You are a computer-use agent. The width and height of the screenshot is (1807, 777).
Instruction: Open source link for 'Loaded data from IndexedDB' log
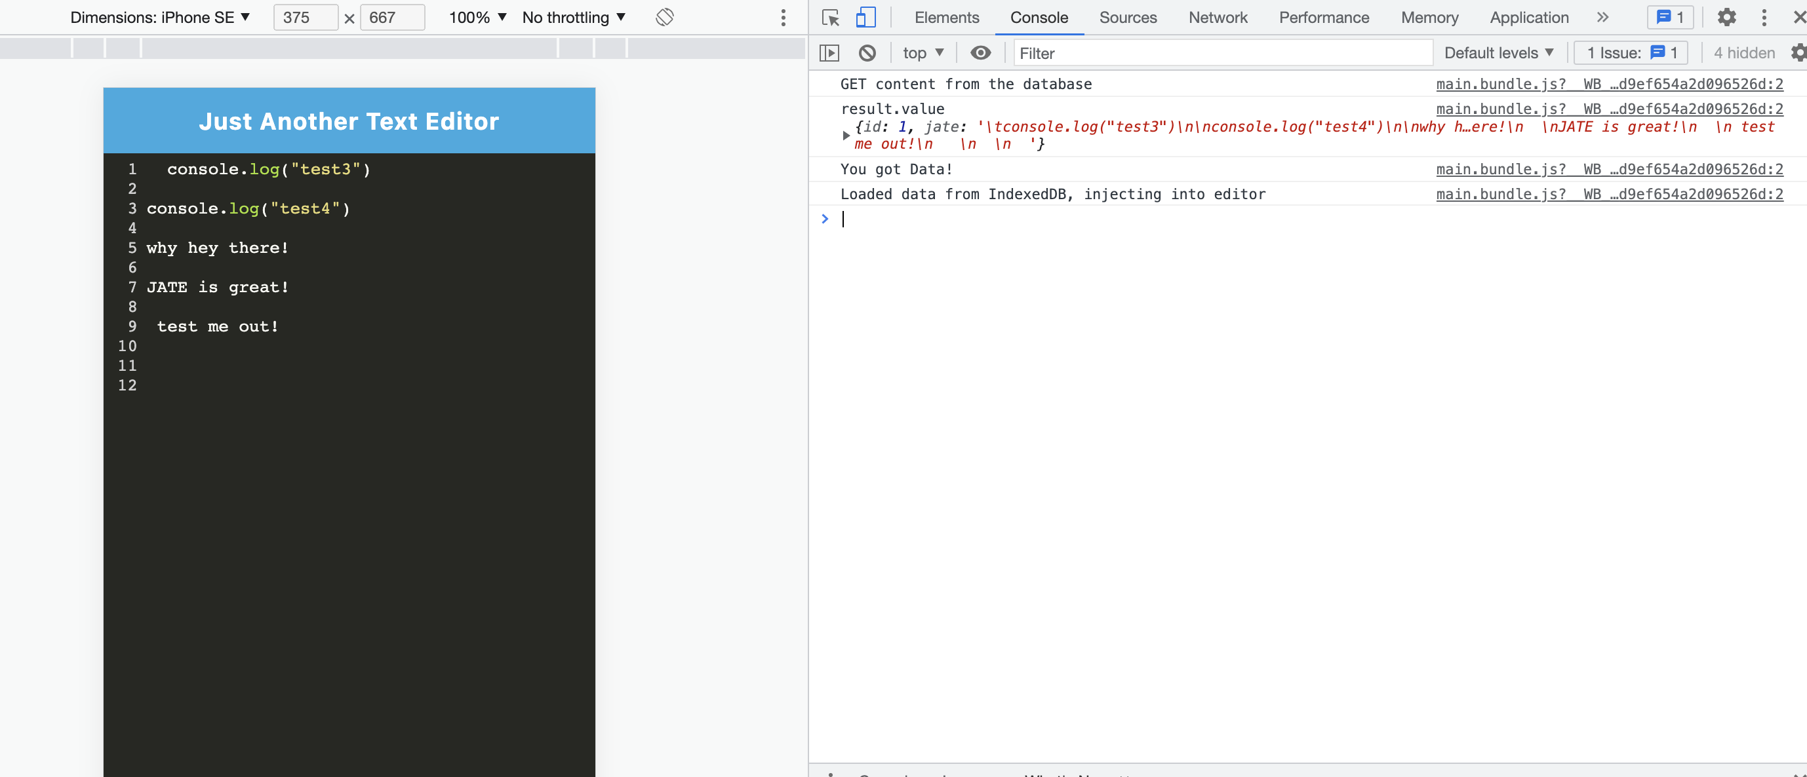[1609, 194]
